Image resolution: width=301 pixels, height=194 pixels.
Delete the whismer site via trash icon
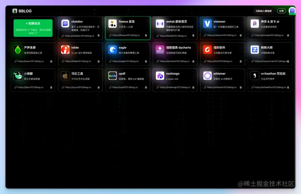point(241,88)
